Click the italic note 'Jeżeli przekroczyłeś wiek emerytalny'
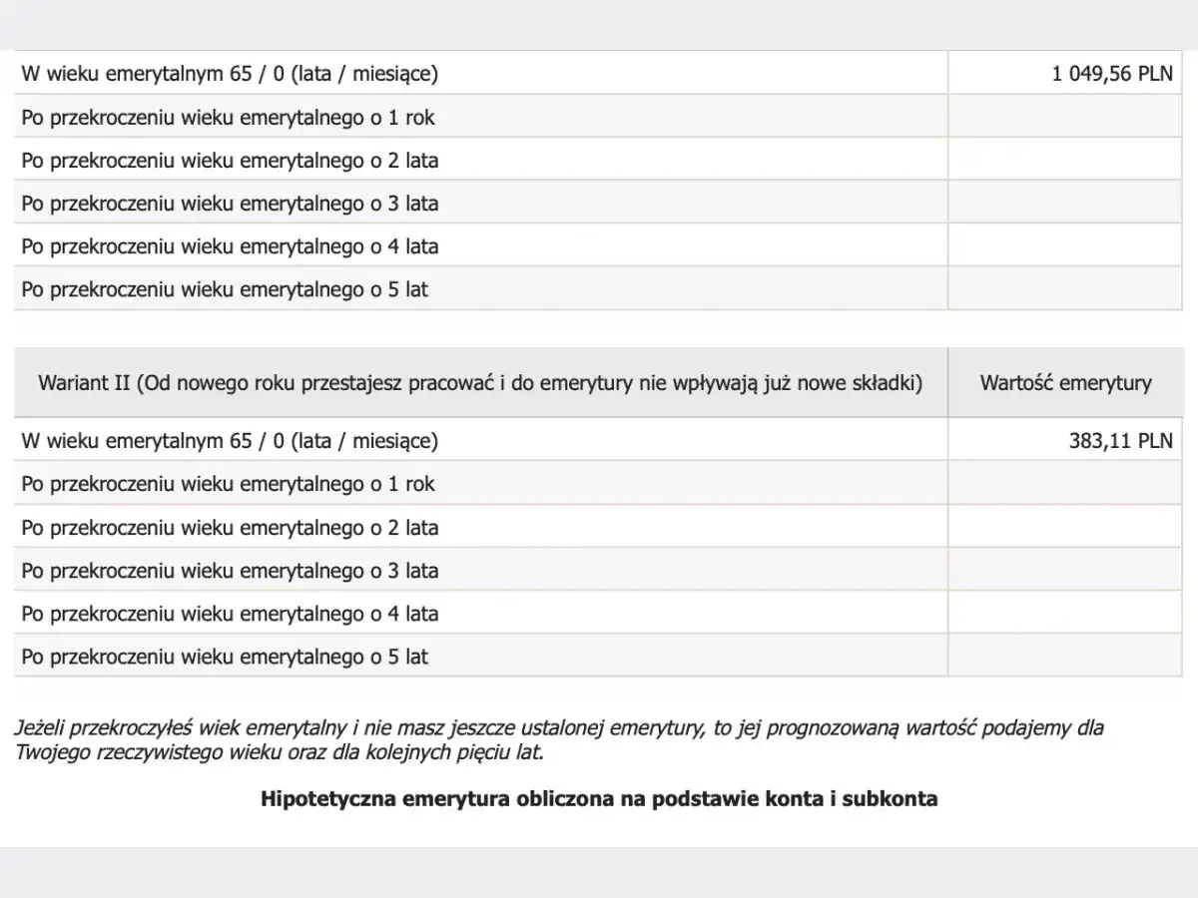 (560, 740)
